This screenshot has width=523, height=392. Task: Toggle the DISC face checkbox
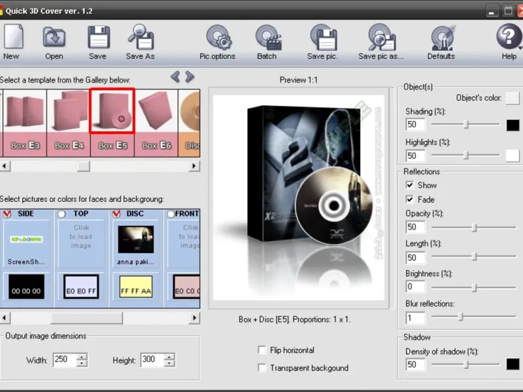(116, 214)
